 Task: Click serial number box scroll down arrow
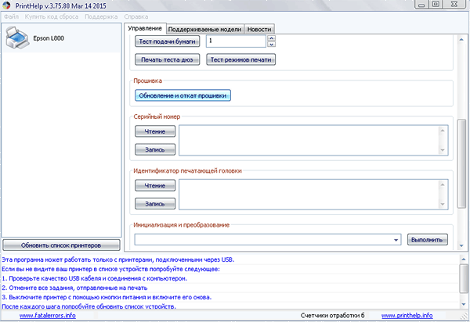(443, 150)
